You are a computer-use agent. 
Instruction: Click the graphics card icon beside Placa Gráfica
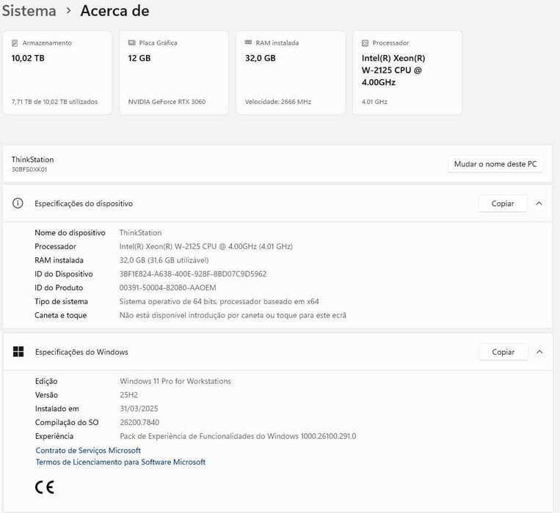132,43
